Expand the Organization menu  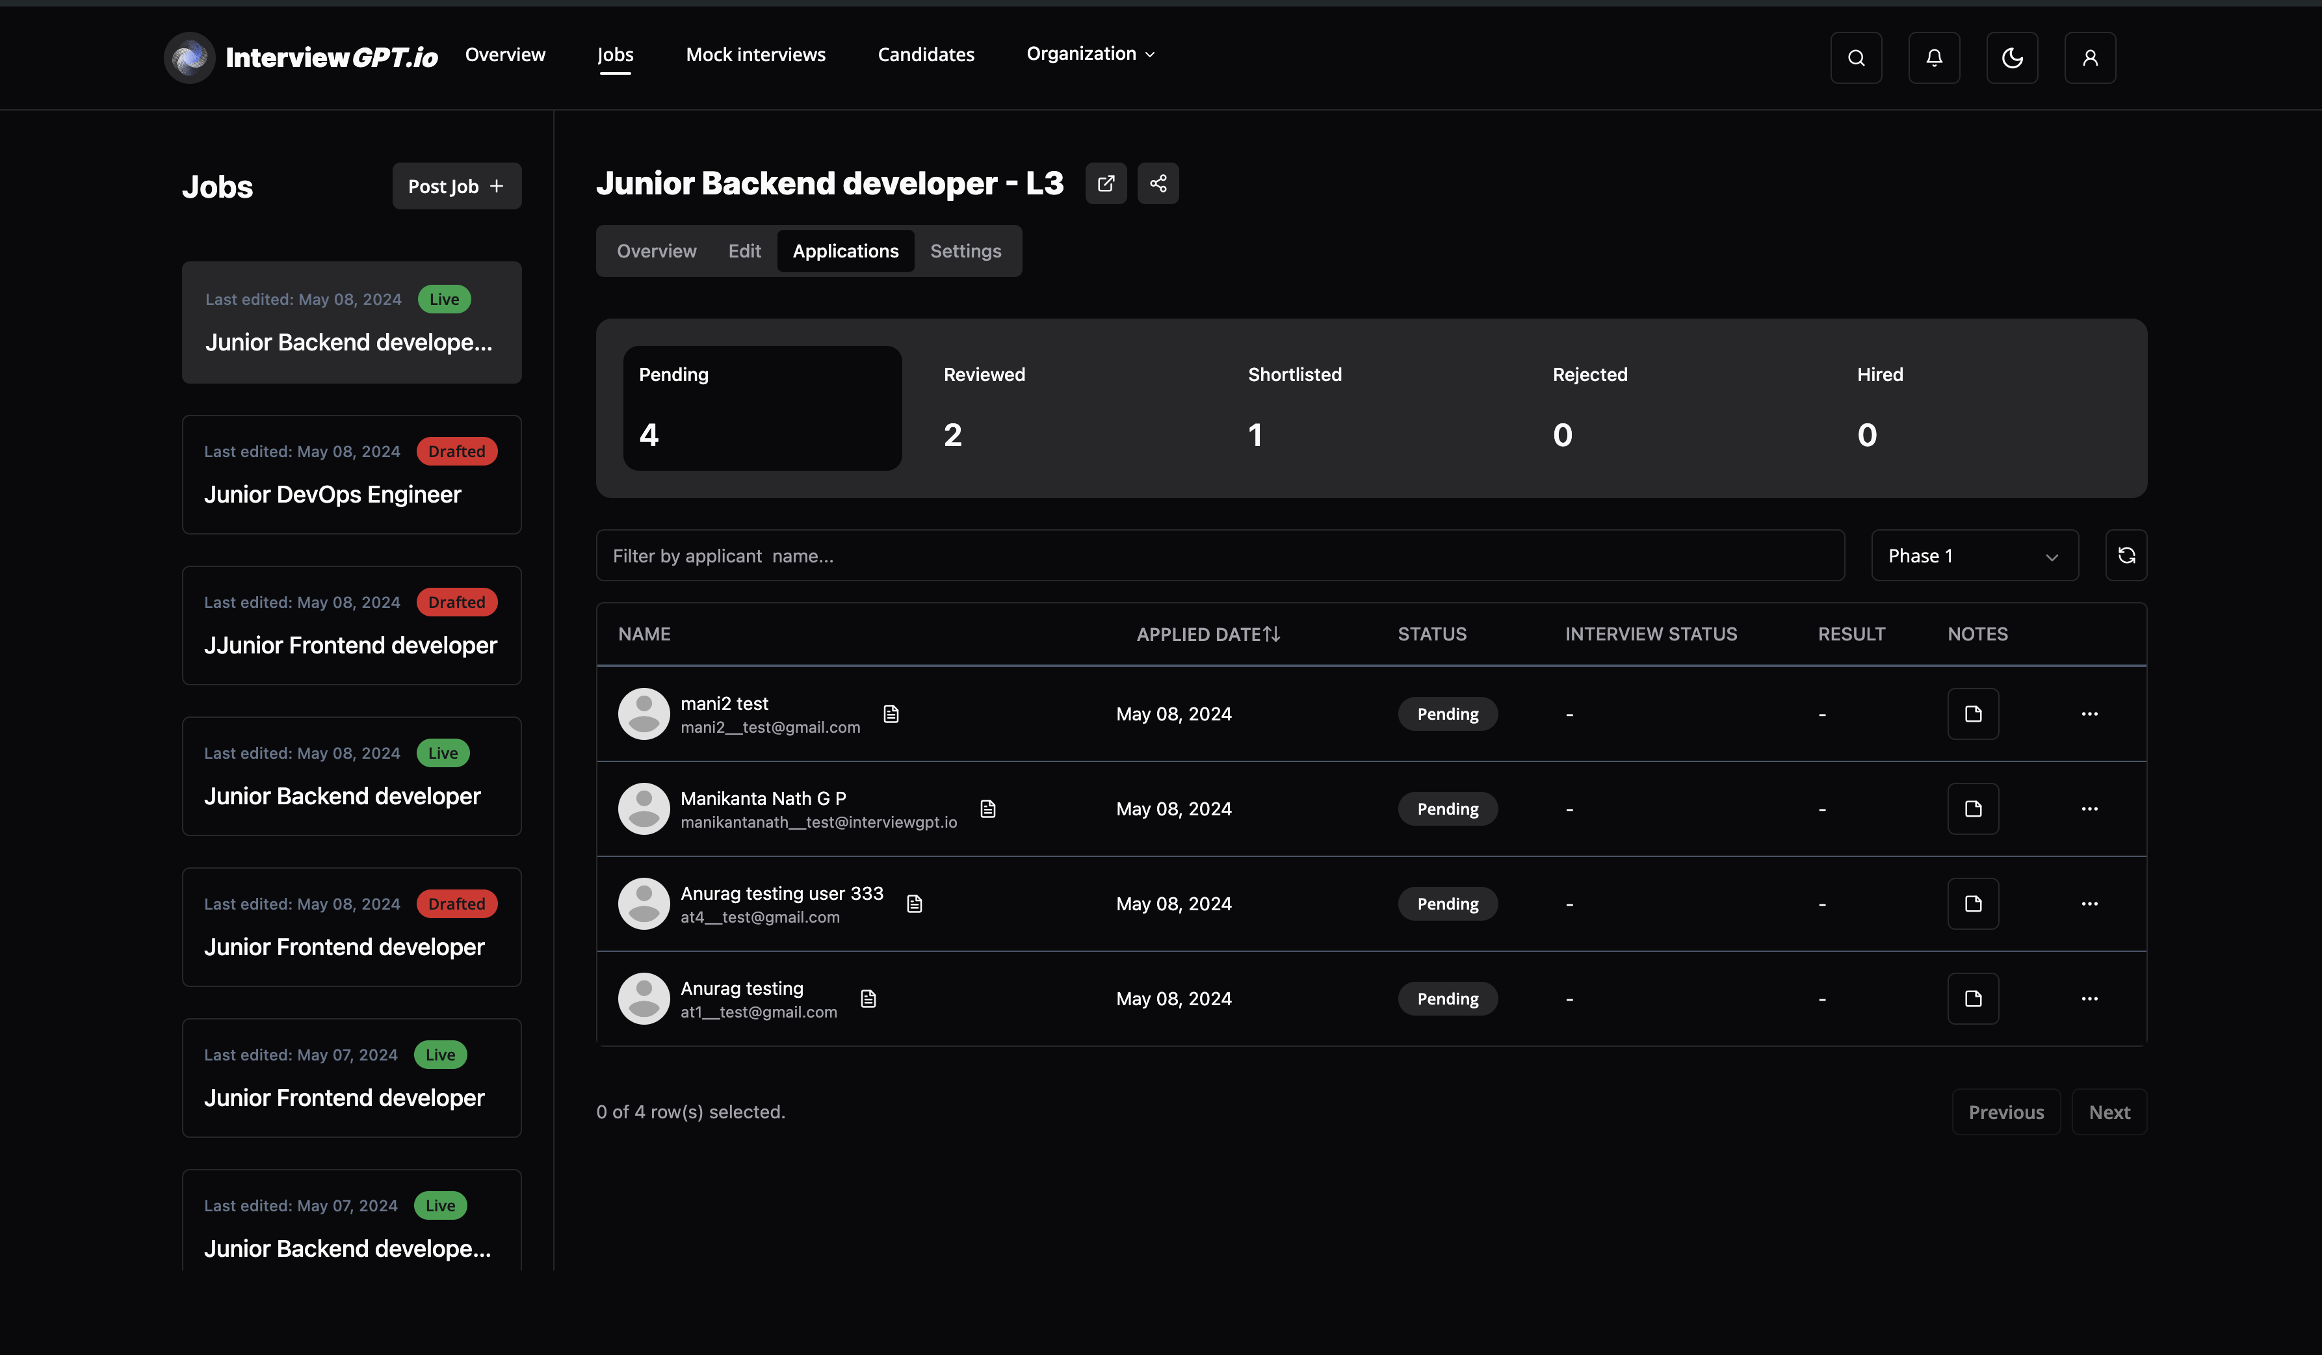[x=1090, y=55]
